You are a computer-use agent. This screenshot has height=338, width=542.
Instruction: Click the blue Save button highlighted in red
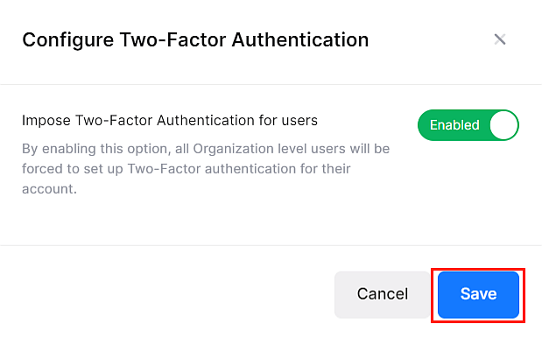[x=478, y=295]
